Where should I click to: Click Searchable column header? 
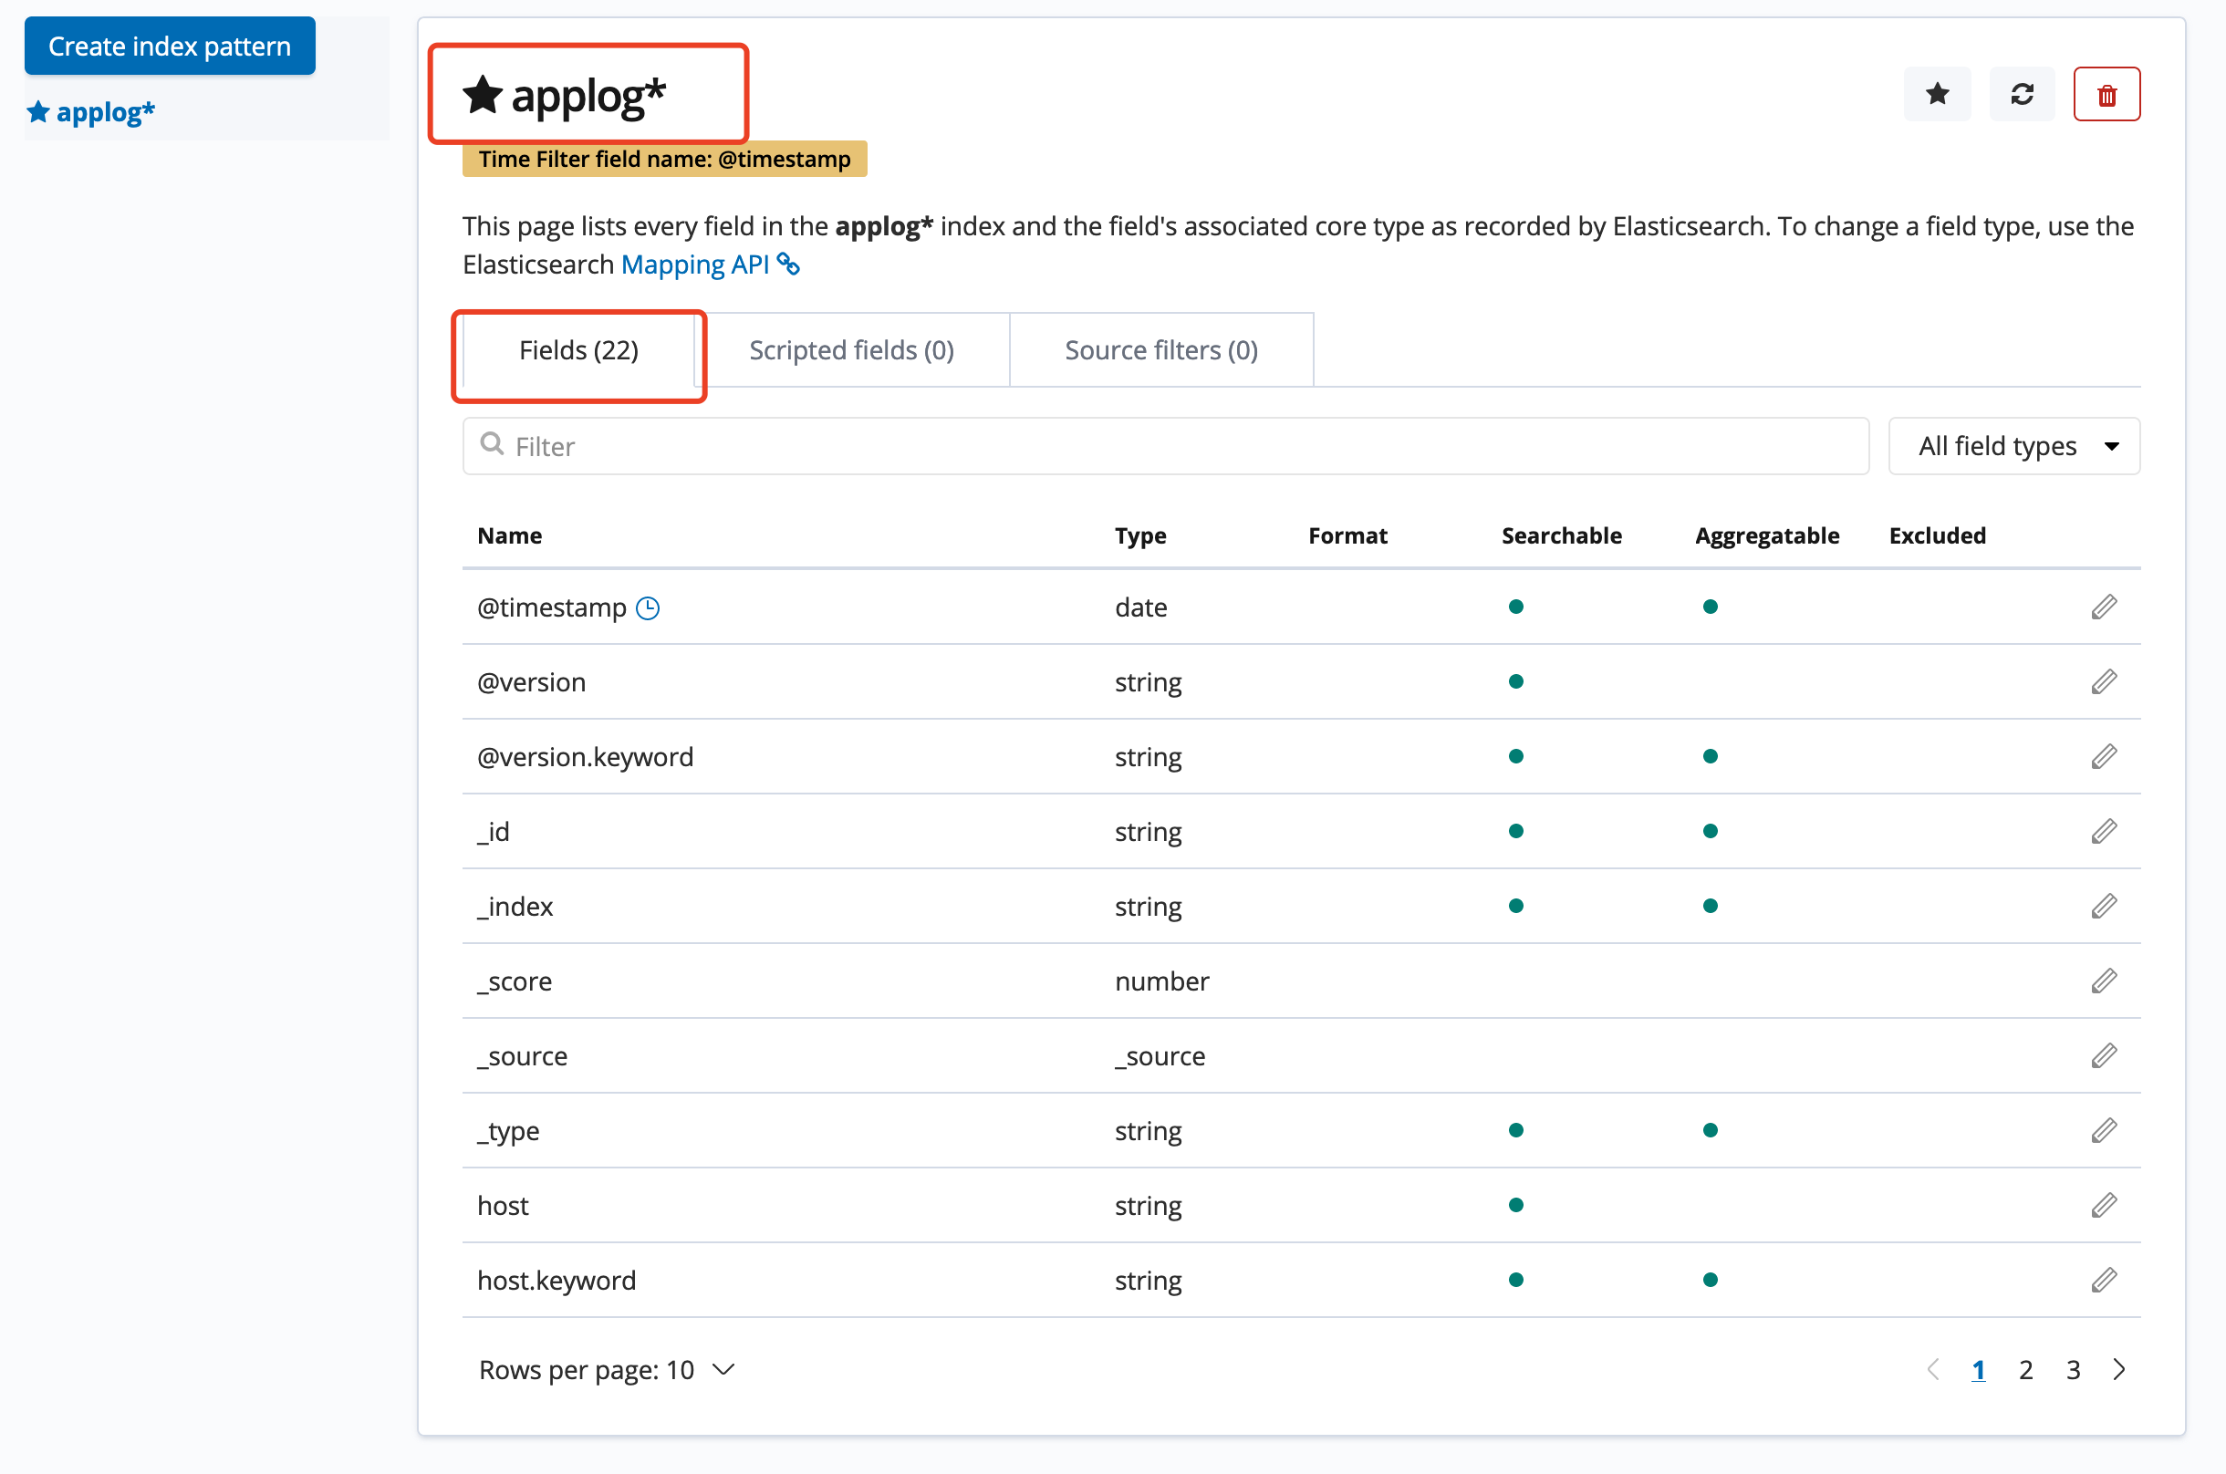(1562, 535)
